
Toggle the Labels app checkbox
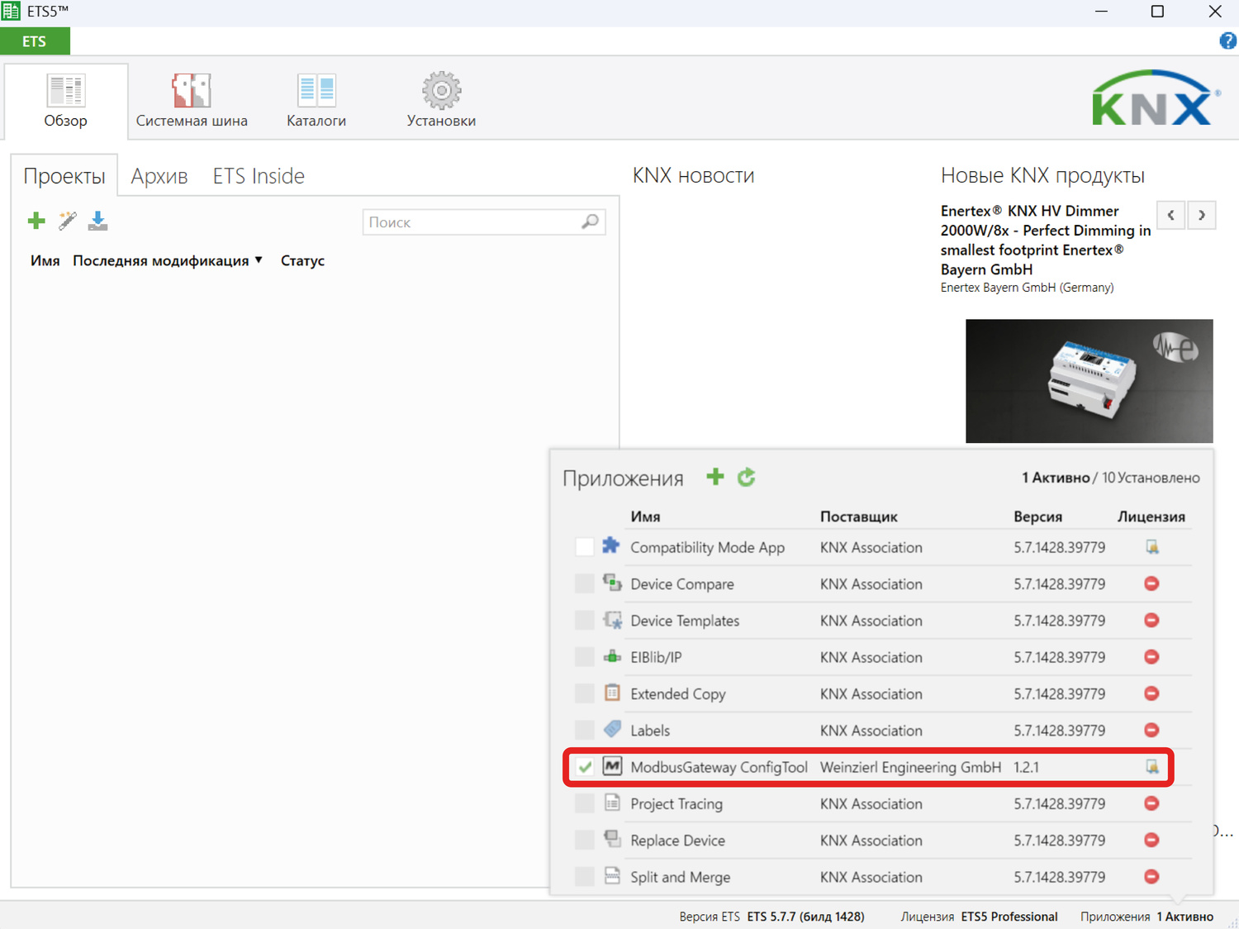coord(584,730)
